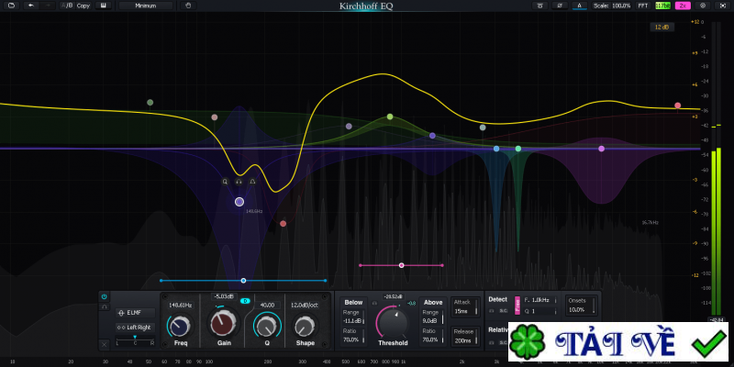Open the ELMF filter type dropdown
The height and width of the screenshot is (367, 734).
(134, 313)
